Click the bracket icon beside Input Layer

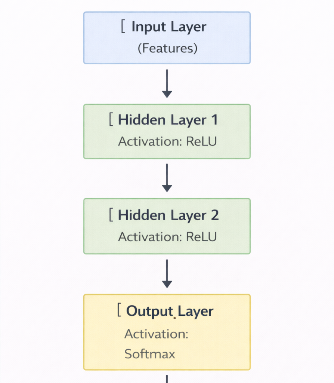click(x=123, y=27)
